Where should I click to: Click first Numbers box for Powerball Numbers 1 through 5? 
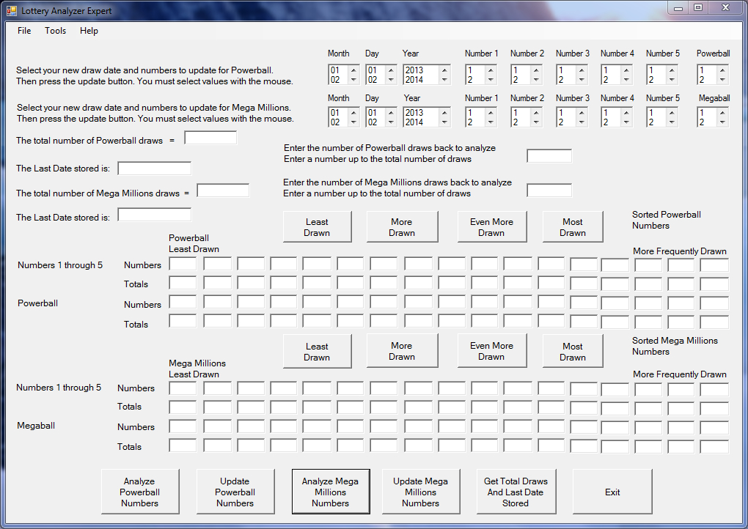183,264
